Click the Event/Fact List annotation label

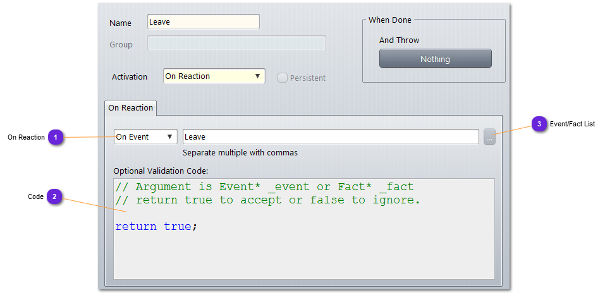point(572,124)
